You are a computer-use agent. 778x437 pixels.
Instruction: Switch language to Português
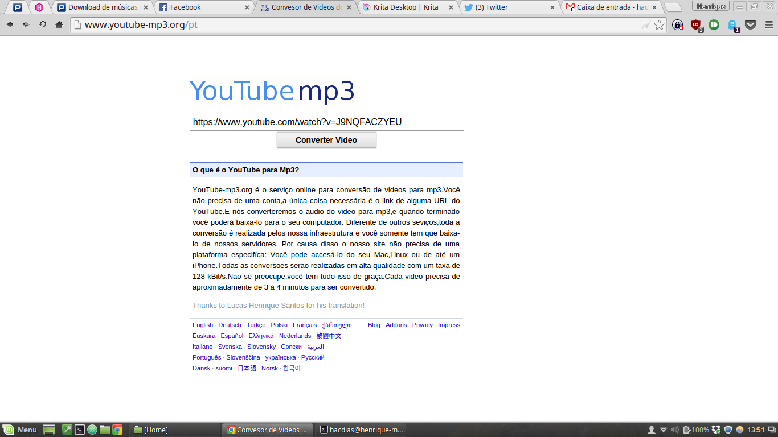207,357
